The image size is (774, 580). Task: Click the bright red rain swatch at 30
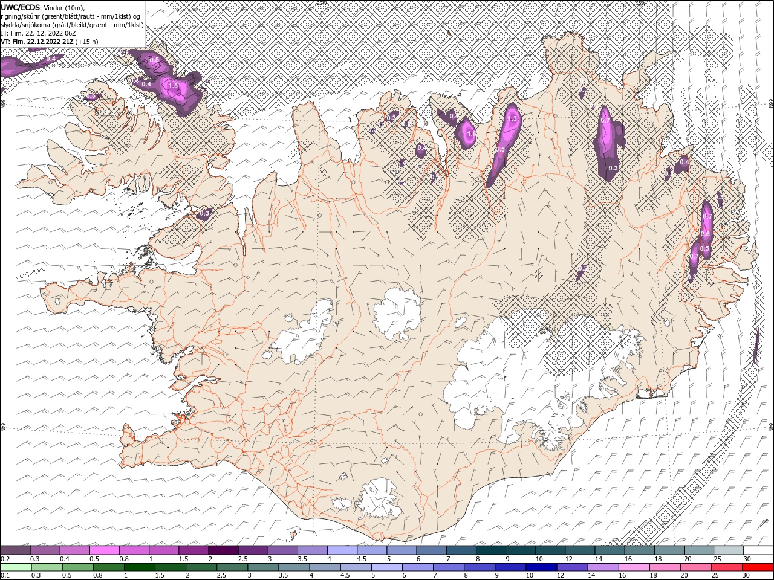[x=757, y=567]
